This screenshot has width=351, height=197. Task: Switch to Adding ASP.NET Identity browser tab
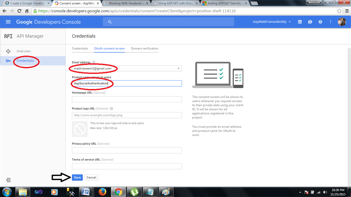(x=225, y=3)
